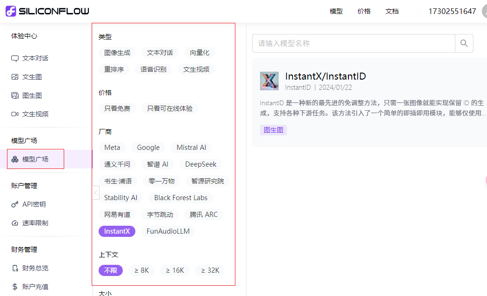The height and width of the screenshot is (296, 487).
Task: Choose the 网易有道 vendor filter
Action: pyautogui.click(x=117, y=215)
